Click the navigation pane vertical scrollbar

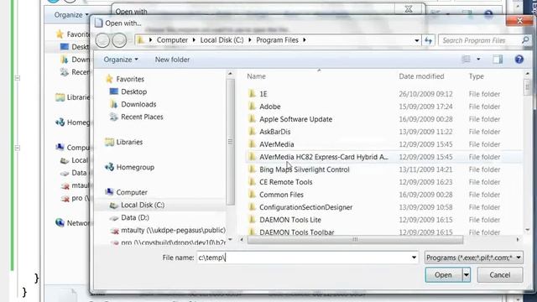(230, 142)
